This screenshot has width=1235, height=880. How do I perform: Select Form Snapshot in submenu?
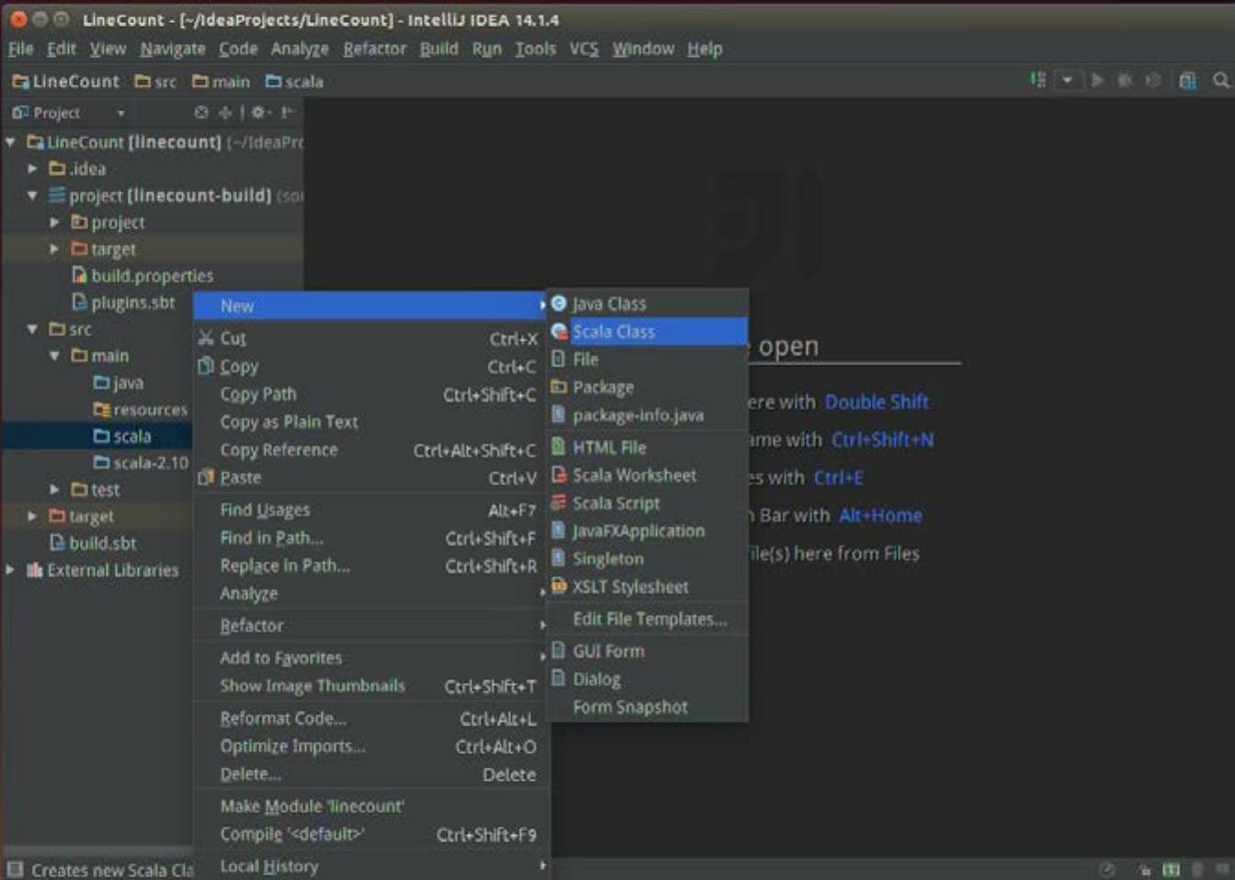(x=647, y=707)
